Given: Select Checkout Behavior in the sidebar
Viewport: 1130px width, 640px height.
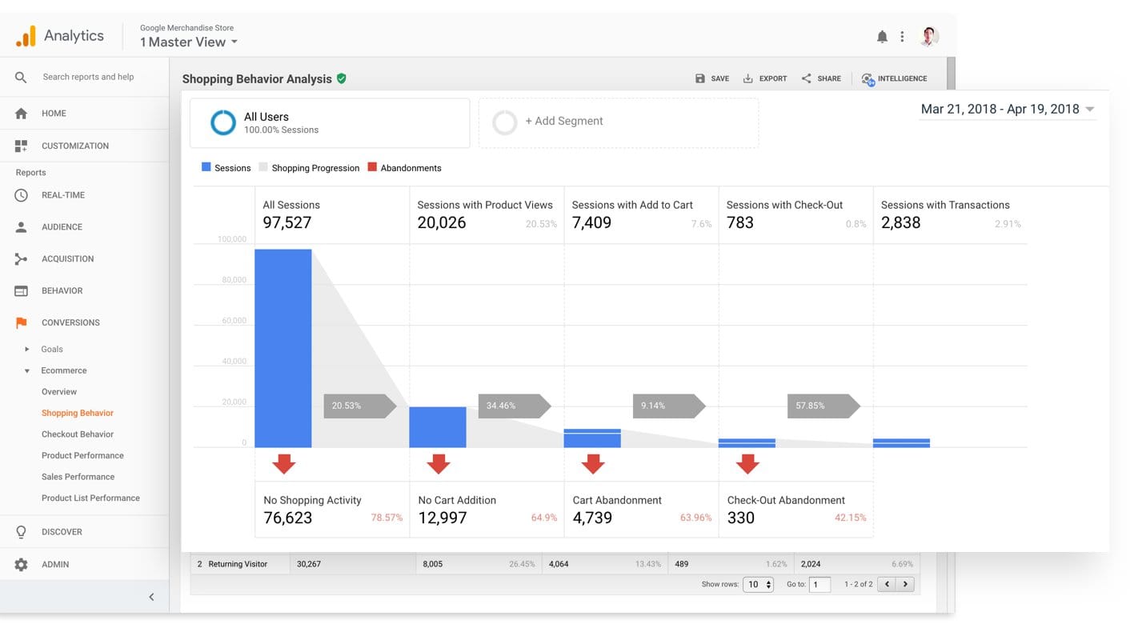Looking at the screenshot, I should [x=77, y=434].
